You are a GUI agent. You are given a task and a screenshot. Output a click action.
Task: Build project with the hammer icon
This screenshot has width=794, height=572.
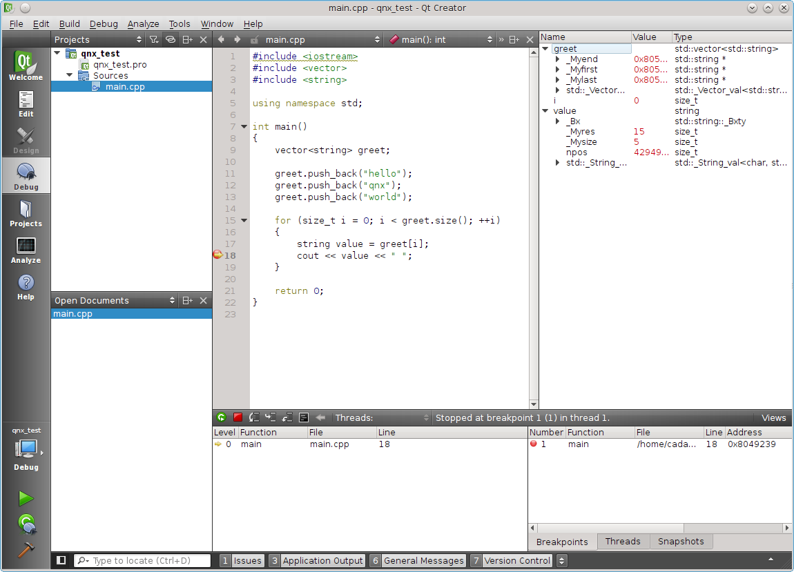coord(26,550)
